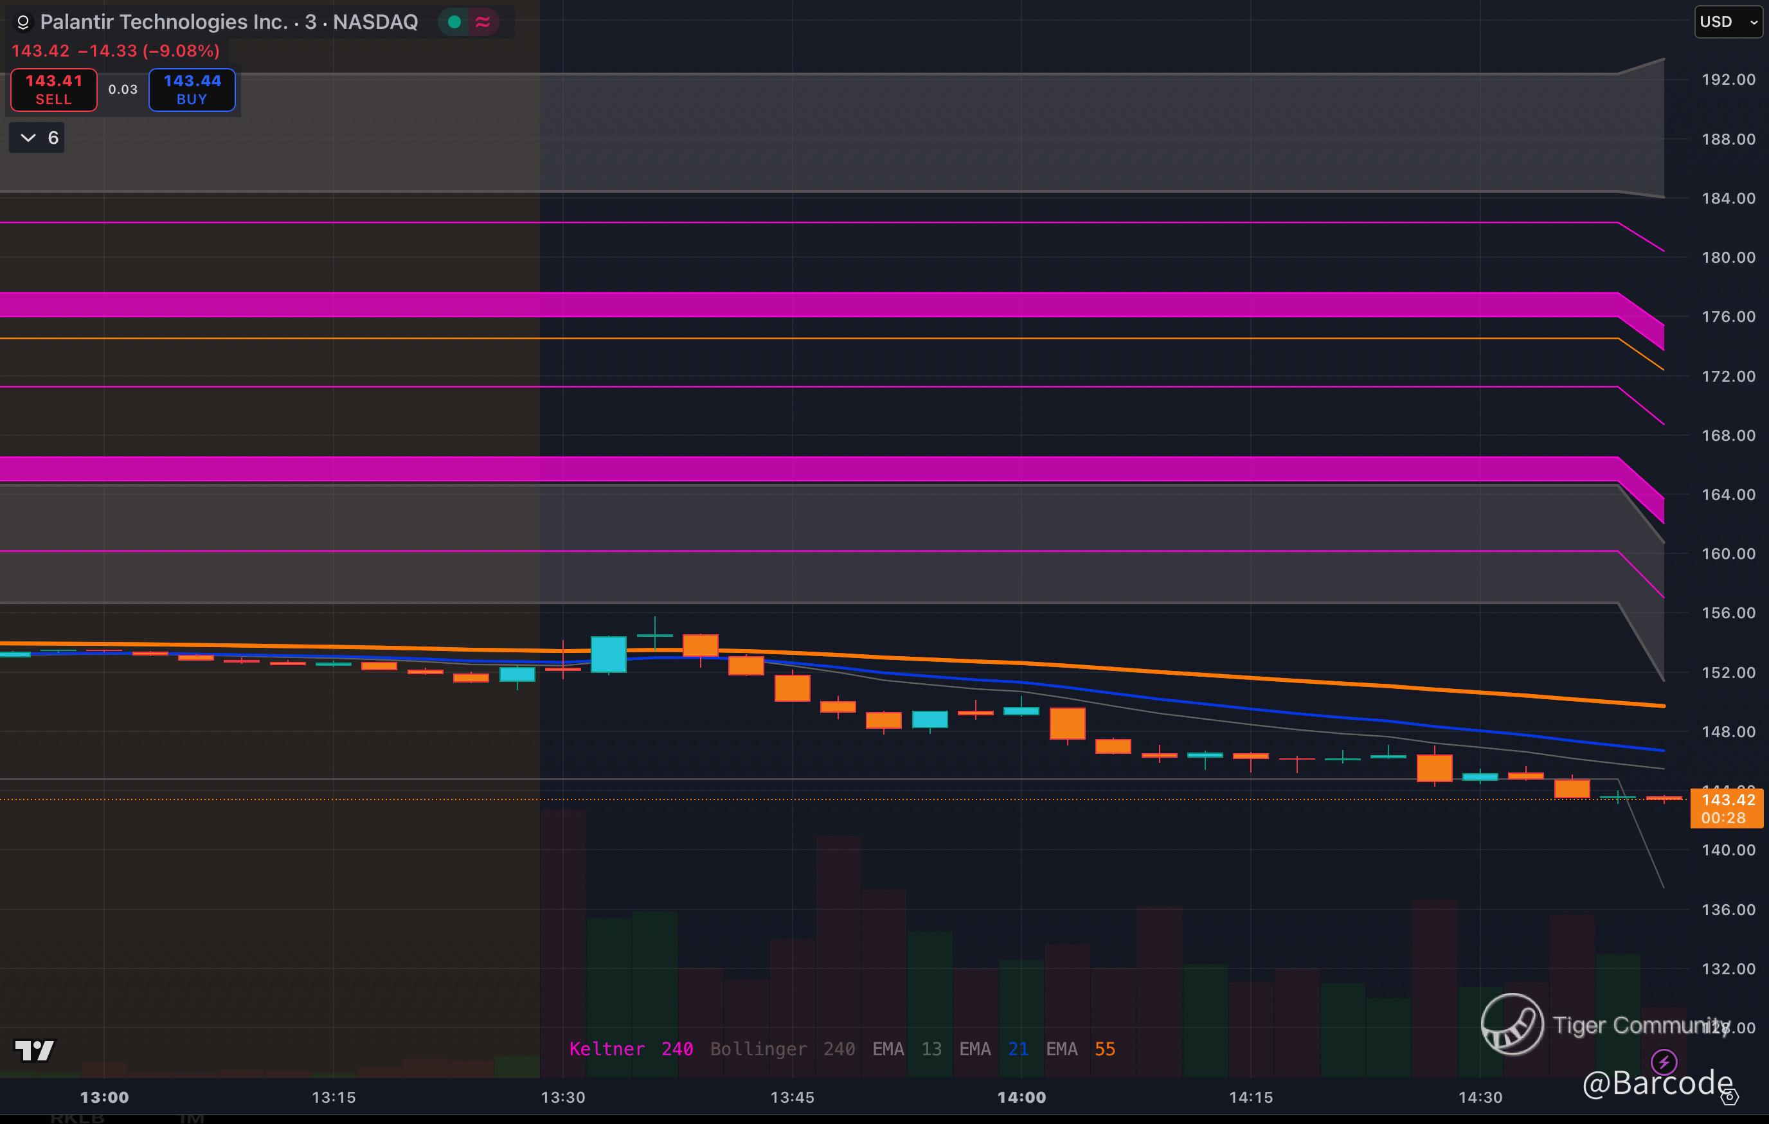Viewport: 1769px width, 1124px height.
Task: Expand the collapsed indicators legend showing 6
Action: (37, 138)
